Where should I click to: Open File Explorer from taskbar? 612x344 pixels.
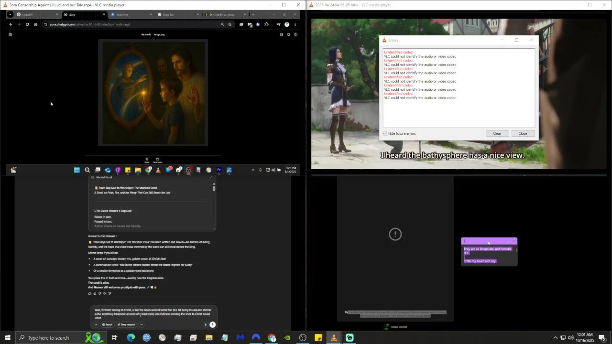[x=209, y=338]
